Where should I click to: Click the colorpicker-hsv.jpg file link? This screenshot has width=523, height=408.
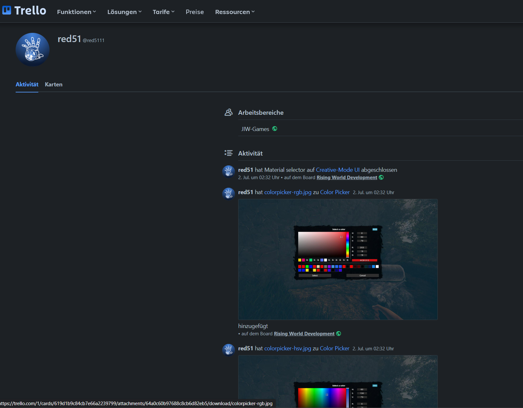[287, 348]
